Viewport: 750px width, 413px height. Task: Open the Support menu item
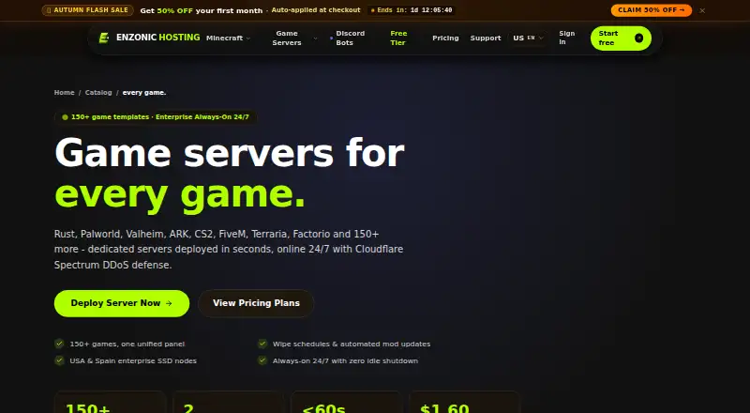pos(486,38)
